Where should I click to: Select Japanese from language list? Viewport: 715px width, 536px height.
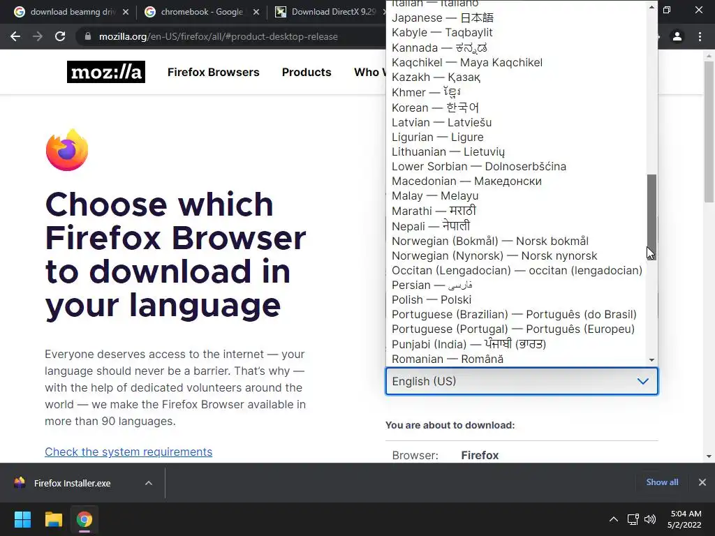tap(516, 17)
